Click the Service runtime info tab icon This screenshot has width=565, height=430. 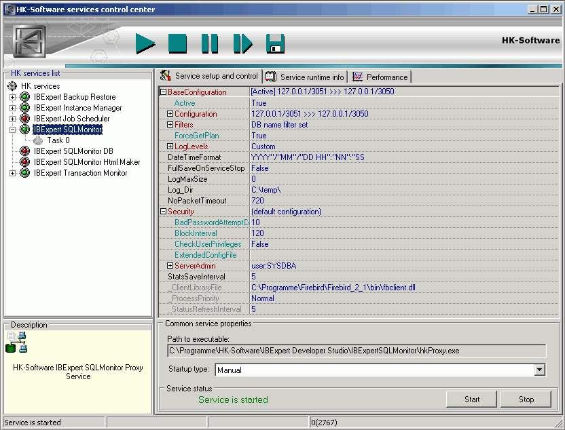(271, 77)
